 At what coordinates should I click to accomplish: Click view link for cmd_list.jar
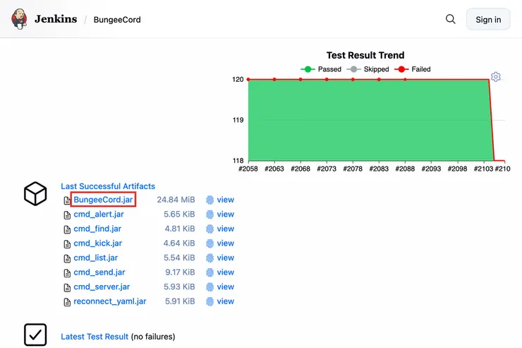(226, 258)
